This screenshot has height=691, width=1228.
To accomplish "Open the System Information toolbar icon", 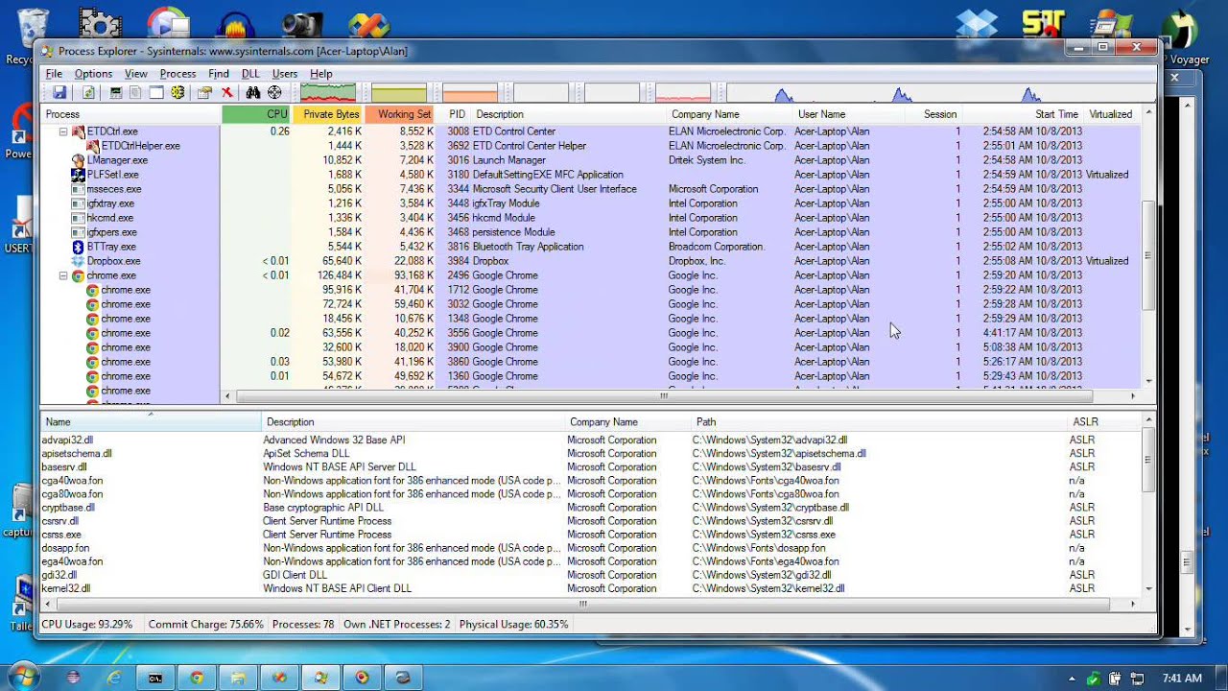I will point(116,93).
